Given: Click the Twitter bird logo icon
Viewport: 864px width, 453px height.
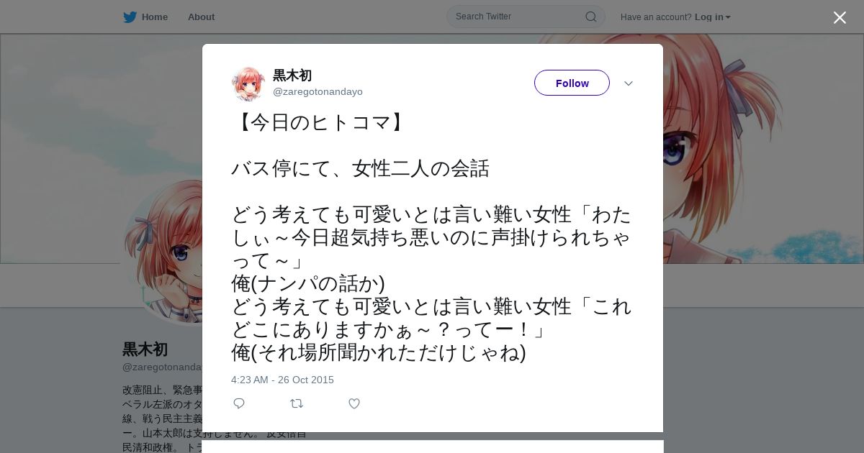Looking at the screenshot, I should coord(130,17).
